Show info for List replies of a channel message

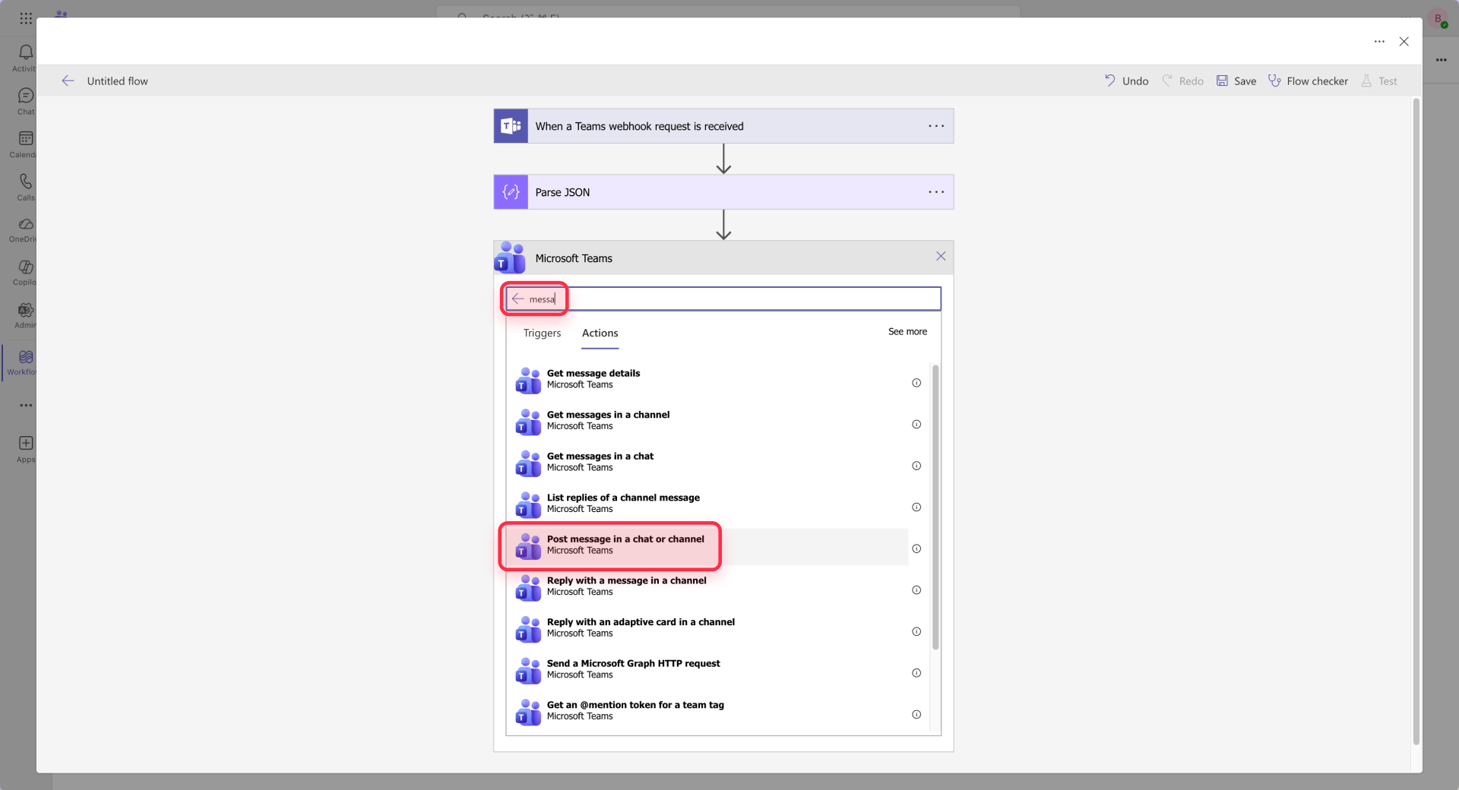(916, 507)
